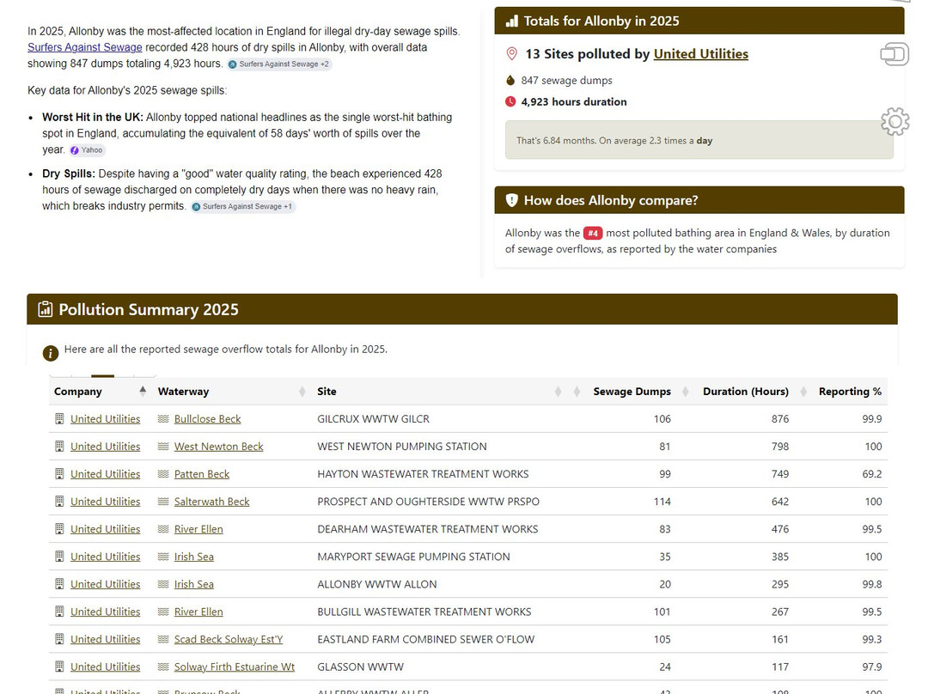Screen dimensions: 928x694
Task: Click the map pin icon beside 13 Sites
Action: click(512, 54)
